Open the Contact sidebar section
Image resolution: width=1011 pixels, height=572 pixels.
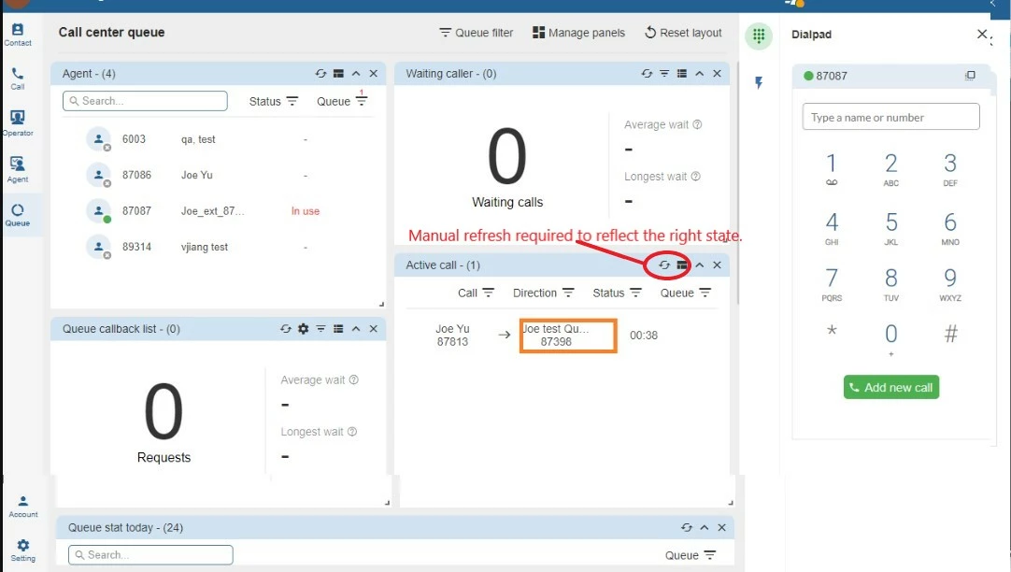(18, 35)
